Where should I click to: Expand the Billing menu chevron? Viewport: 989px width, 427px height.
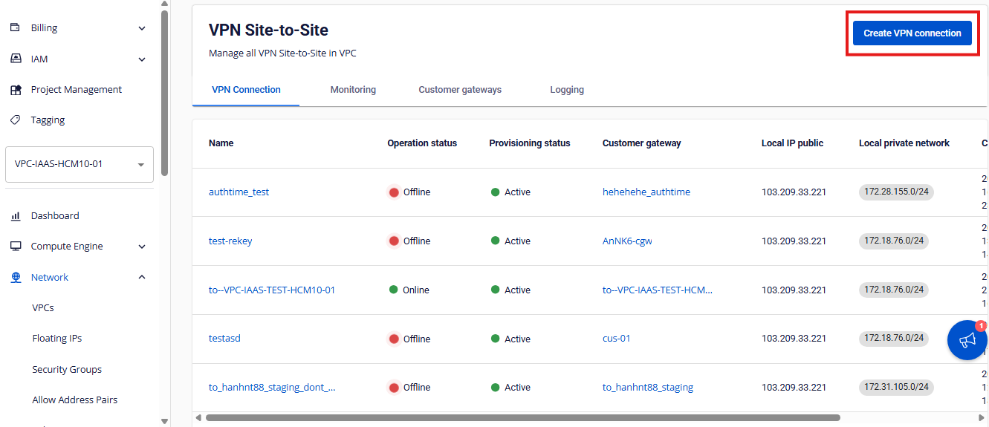coord(142,28)
